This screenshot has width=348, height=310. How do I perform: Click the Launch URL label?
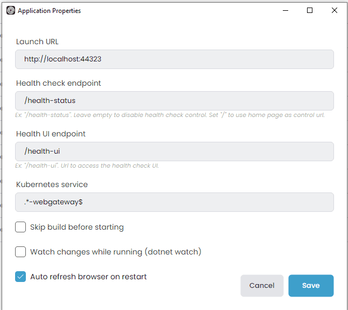click(x=37, y=42)
